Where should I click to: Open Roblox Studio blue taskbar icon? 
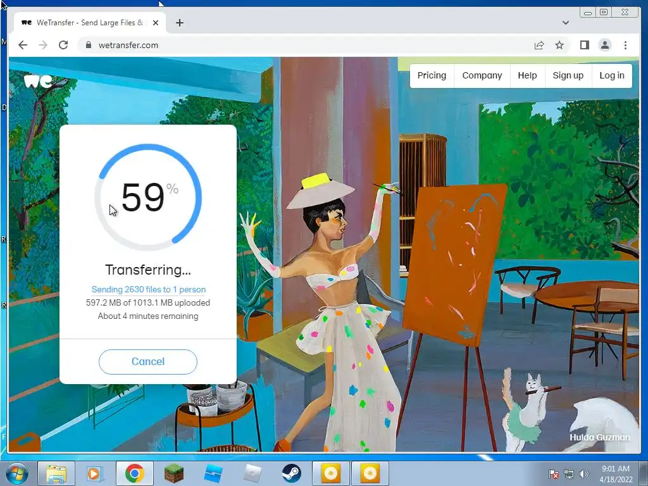pyautogui.click(x=213, y=473)
